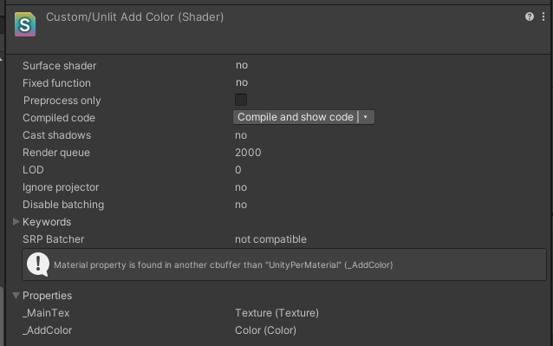The height and width of the screenshot is (346, 553).
Task: Click the Render queue value 2000
Action: (x=248, y=153)
